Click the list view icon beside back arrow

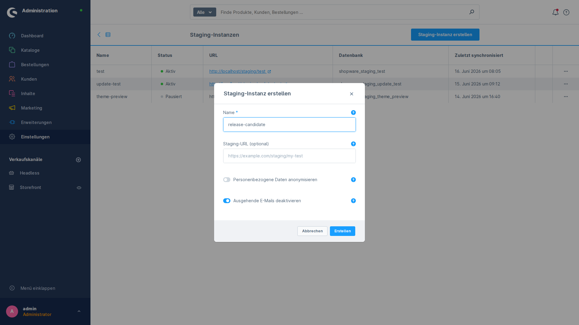pyautogui.click(x=108, y=35)
